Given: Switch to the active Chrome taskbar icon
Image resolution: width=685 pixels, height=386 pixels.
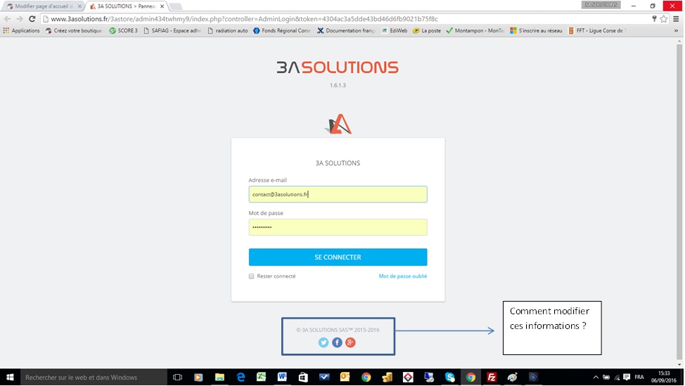Looking at the screenshot, I should point(470,378).
